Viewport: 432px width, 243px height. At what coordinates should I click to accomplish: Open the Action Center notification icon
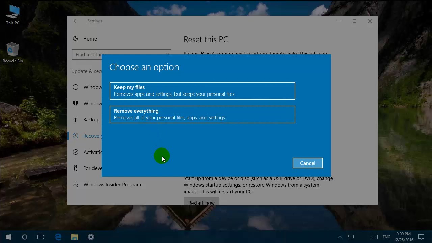tap(421, 237)
